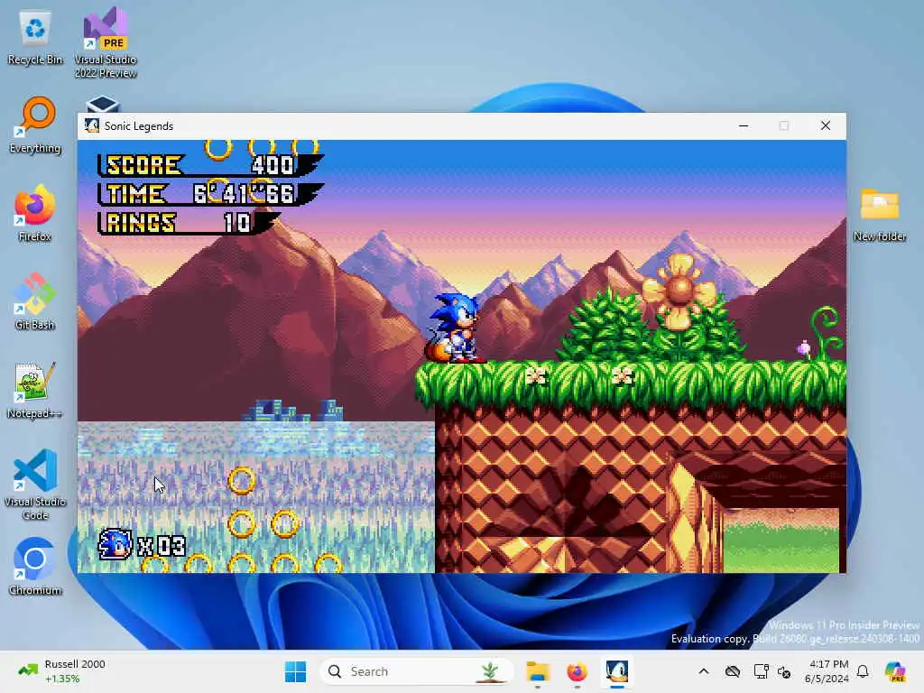924x693 pixels.
Task: Open the Windows Start menu
Action: point(295,671)
